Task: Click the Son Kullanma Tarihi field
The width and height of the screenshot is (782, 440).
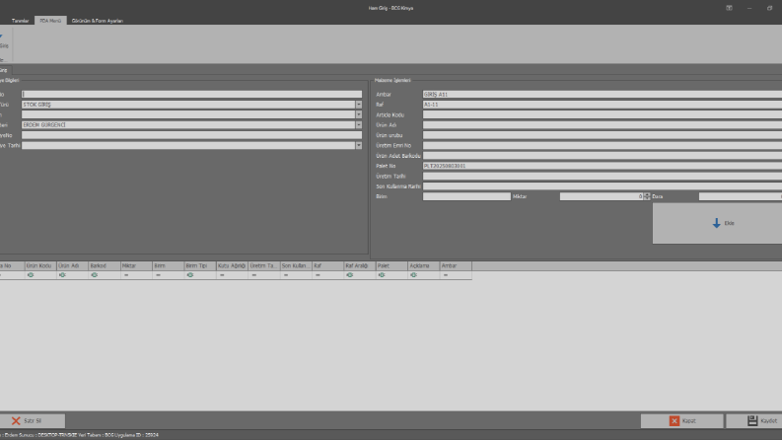Action: 603,186
